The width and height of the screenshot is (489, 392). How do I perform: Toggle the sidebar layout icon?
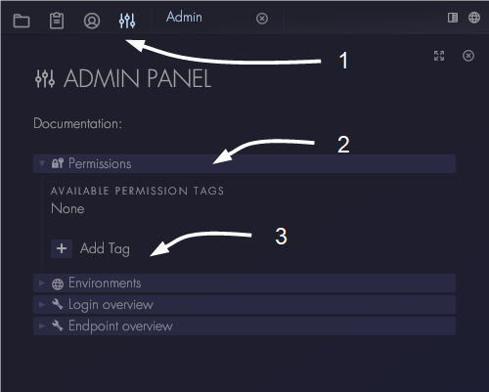[x=453, y=18]
